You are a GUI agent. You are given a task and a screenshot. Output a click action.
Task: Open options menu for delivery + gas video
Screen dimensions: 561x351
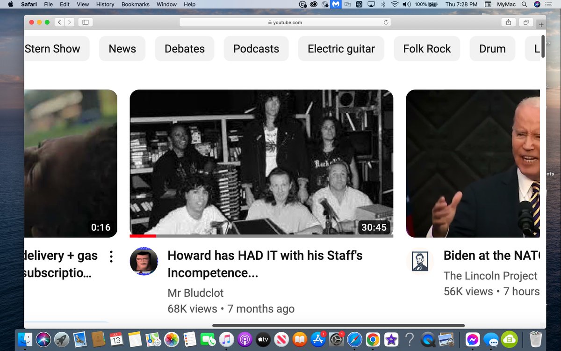[x=111, y=256]
